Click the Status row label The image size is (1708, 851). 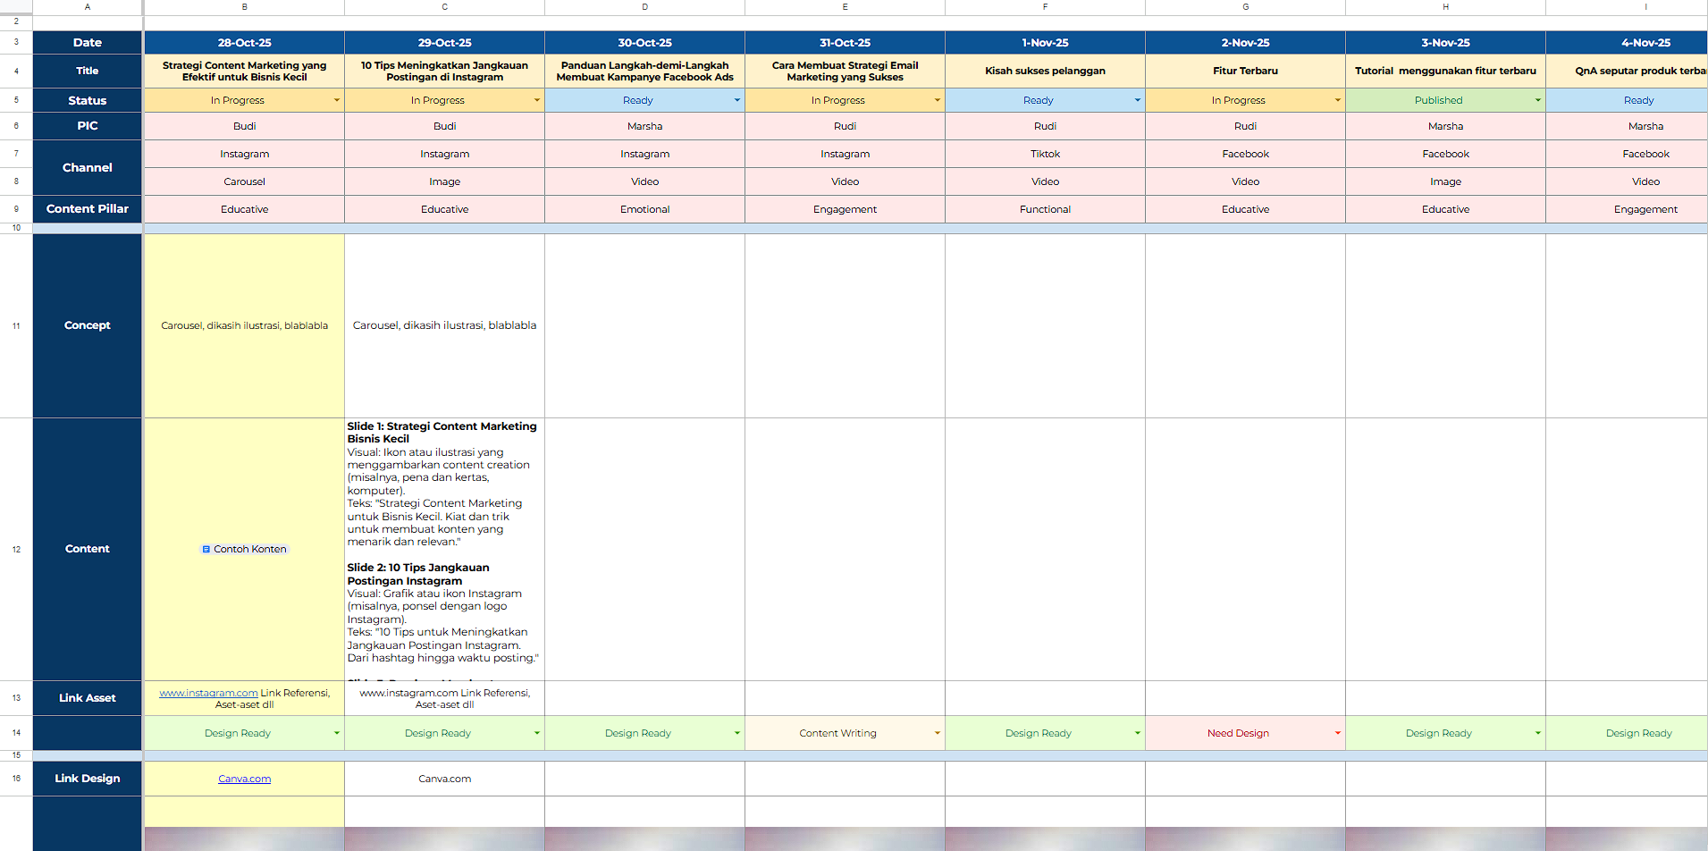(x=88, y=100)
